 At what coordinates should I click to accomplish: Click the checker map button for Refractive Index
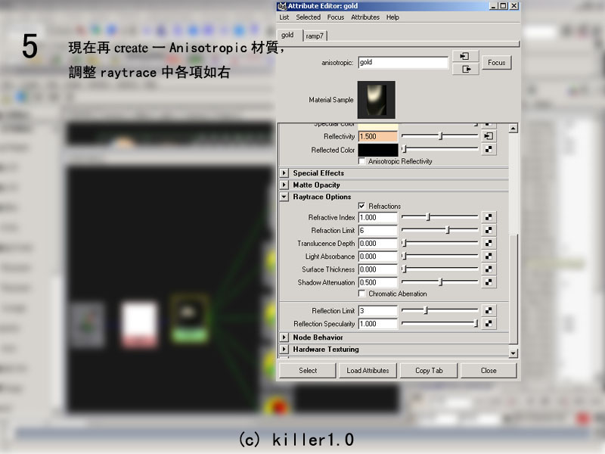click(x=489, y=217)
